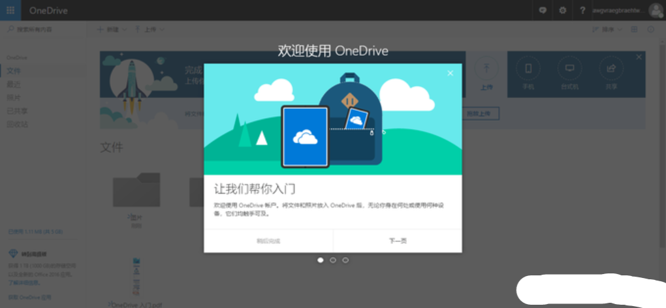Click the 文件 section heading
Screen dimensions: 666x308
(112, 147)
